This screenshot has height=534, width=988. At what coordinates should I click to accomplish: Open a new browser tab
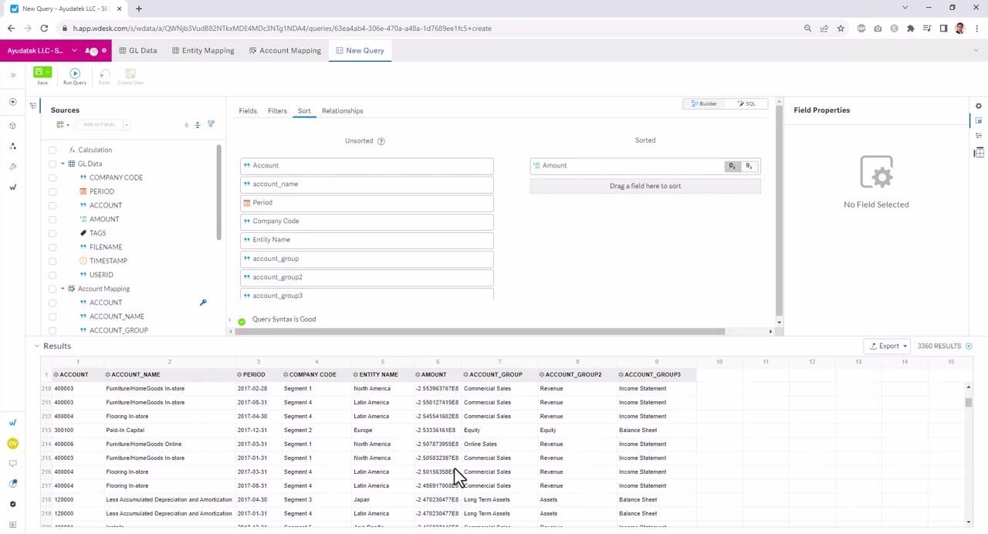pos(139,8)
